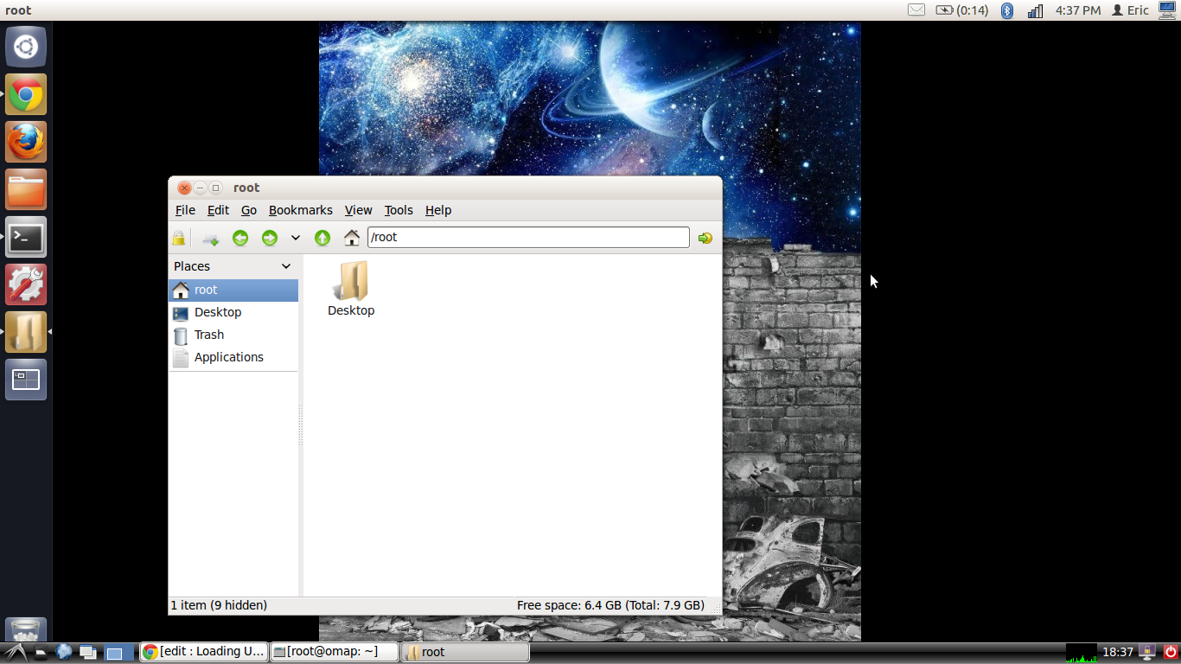This screenshot has width=1181, height=664.
Task: Open Applications from the sidebar
Action: [228, 357]
